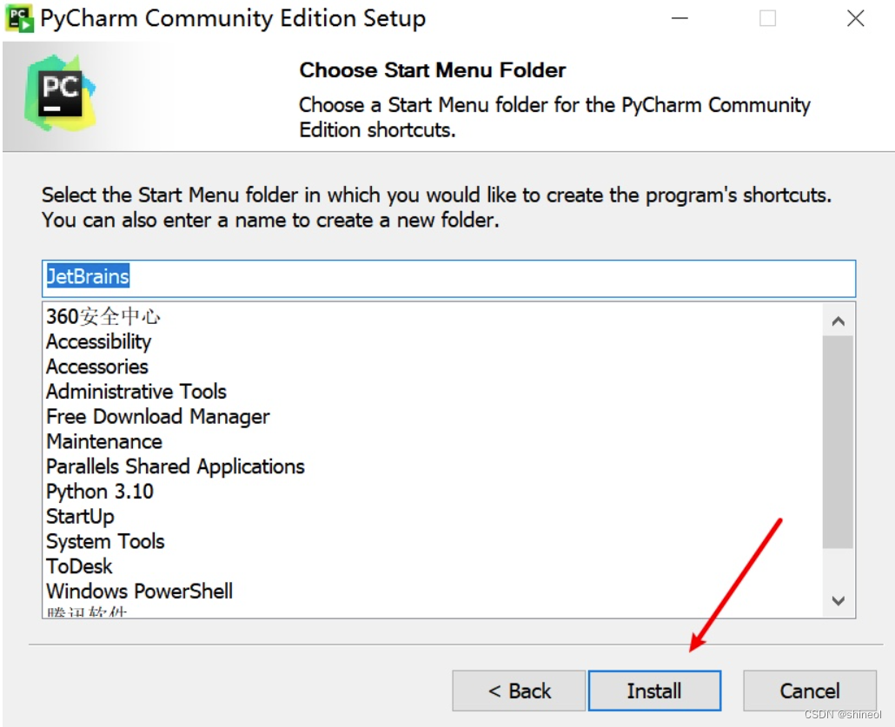Select the StartUp folder
The width and height of the screenshot is (895, 727).
80,517
